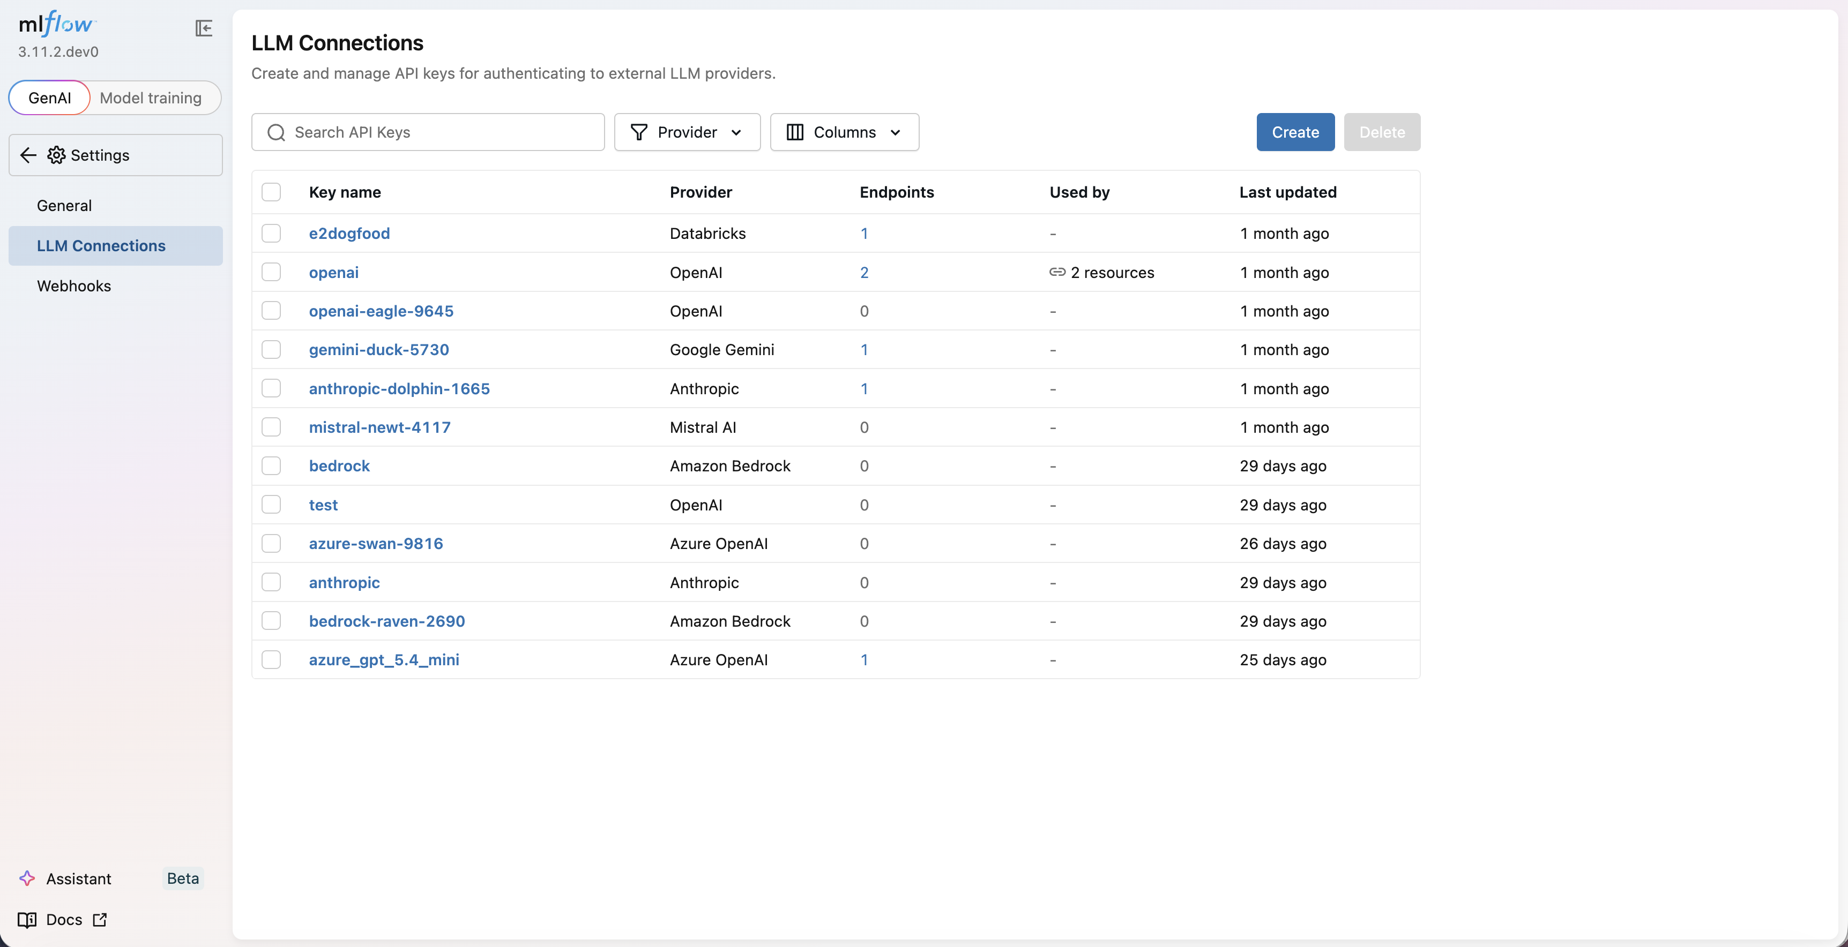Open the Columns dropdown

point(844,132)
